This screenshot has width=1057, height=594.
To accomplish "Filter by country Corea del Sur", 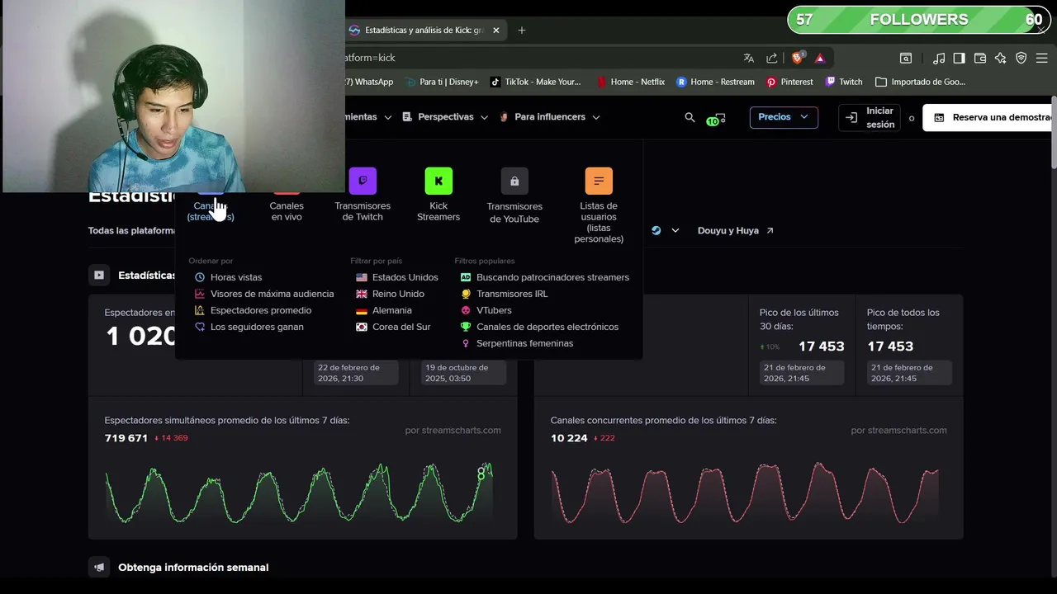I will tap(393, 327).
